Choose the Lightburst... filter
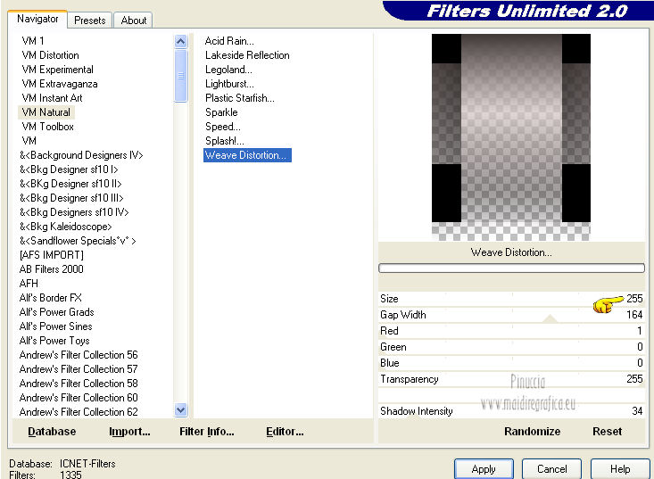The height and width of the screenshot is (479, 654). tap(229, 84)
